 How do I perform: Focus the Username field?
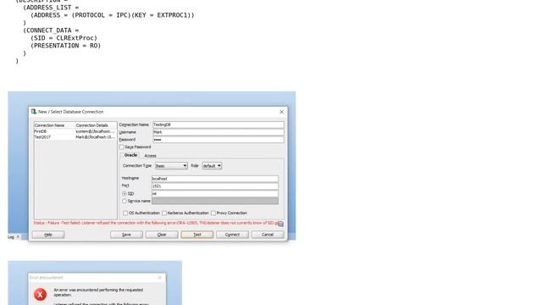click(x=218, y=132)
